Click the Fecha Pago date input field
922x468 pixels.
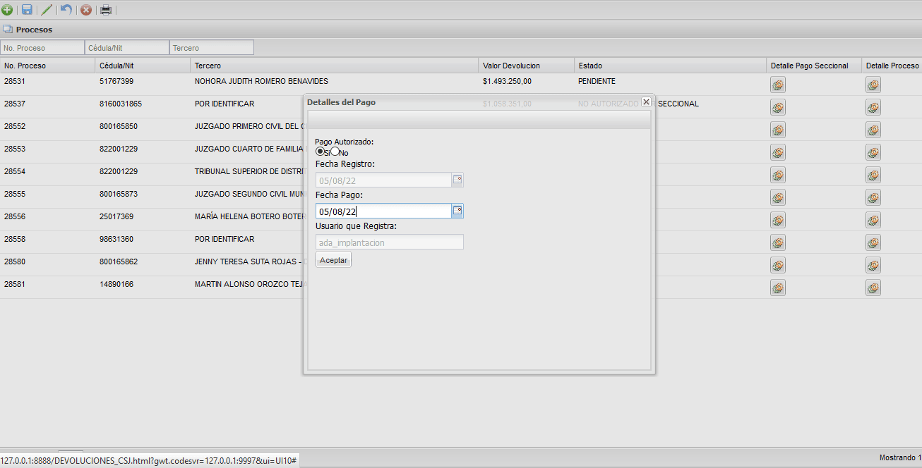coord(383,211)
